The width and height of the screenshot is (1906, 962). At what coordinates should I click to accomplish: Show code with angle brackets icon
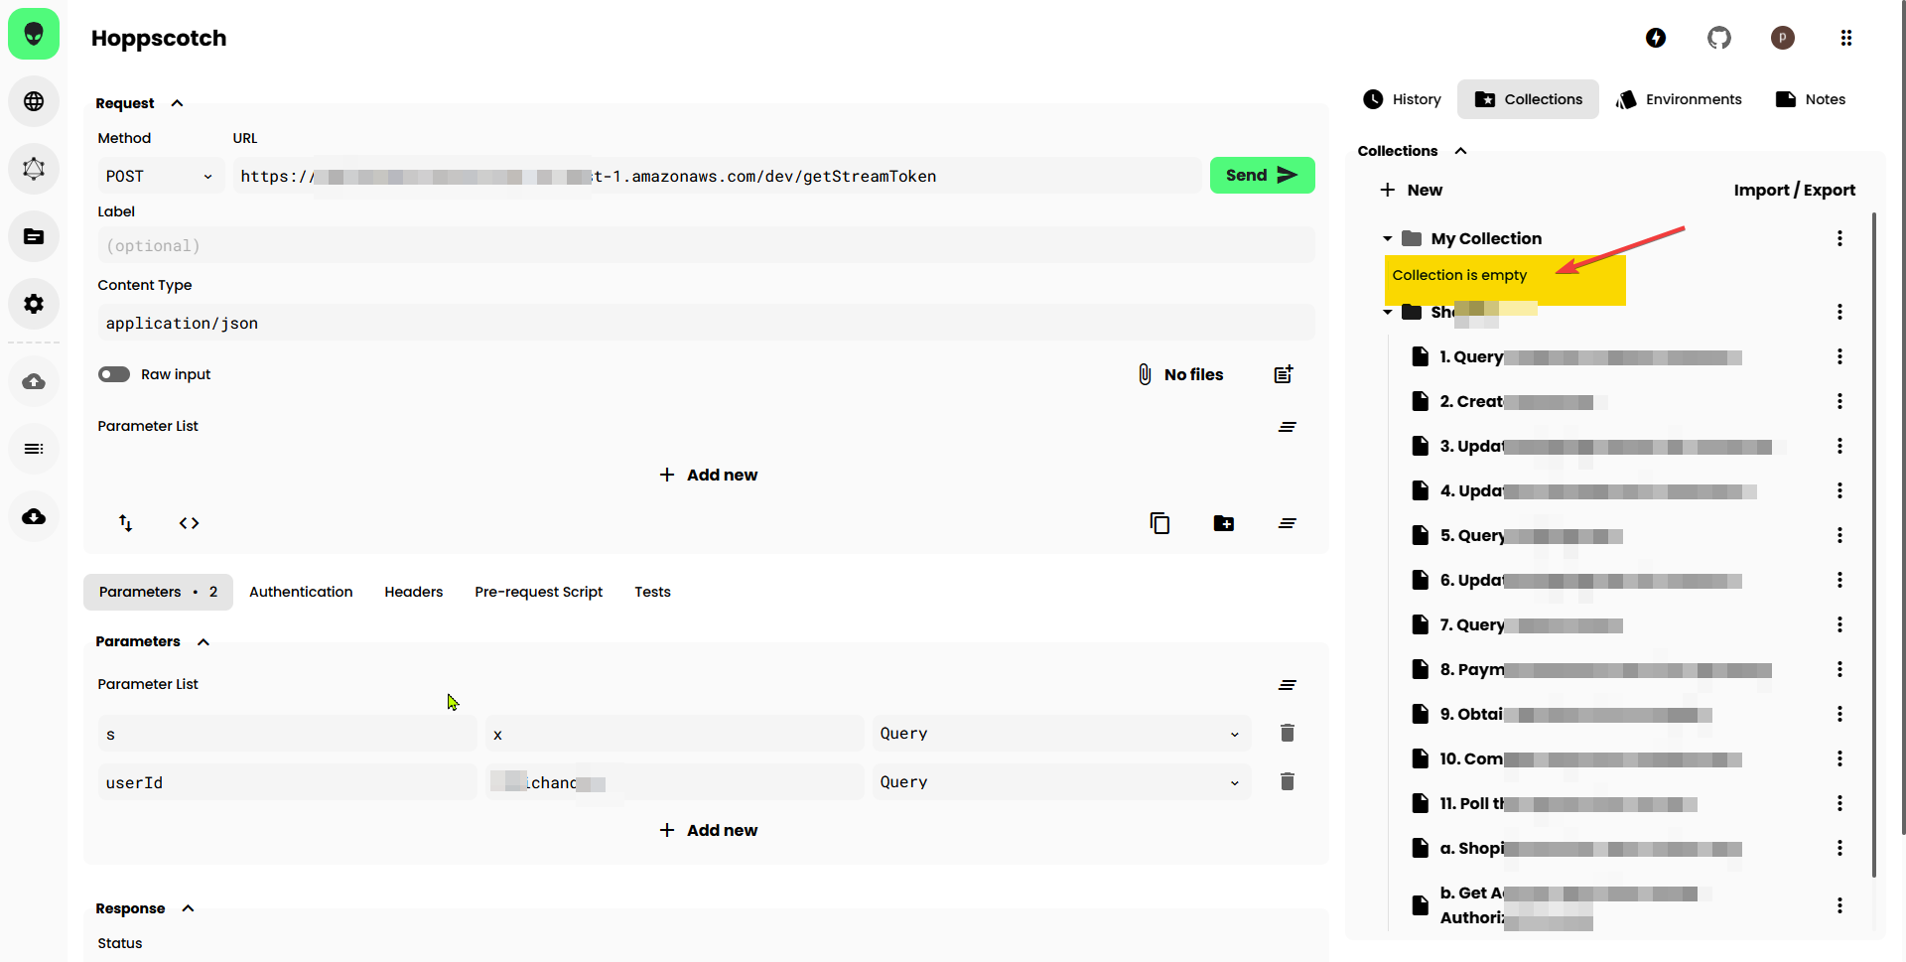[190, 523]
